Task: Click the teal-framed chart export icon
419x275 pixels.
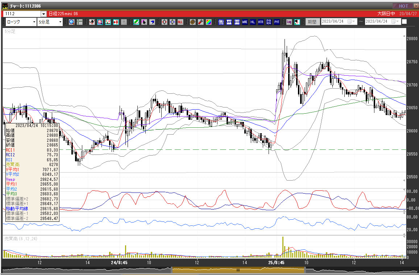Action: (x=297, y=22)
